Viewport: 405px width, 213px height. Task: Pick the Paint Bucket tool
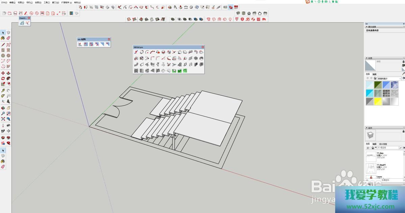coord(3,38)
